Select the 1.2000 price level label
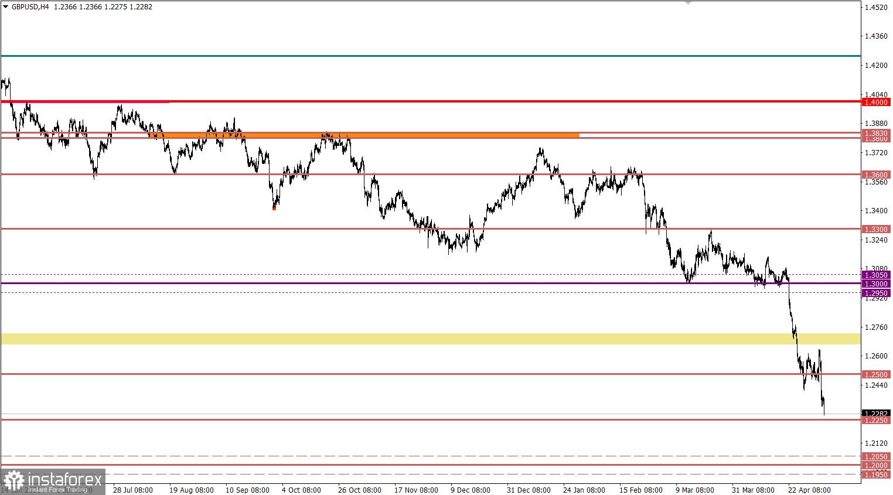The image size is (893, 495). [876, 465]
